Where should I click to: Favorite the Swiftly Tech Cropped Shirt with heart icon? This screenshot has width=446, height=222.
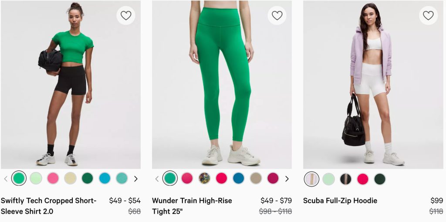pyautogui.click(x=126, y=16)
